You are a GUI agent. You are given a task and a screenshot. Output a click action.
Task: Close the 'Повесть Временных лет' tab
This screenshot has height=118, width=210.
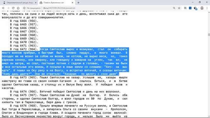click(73, 3)
